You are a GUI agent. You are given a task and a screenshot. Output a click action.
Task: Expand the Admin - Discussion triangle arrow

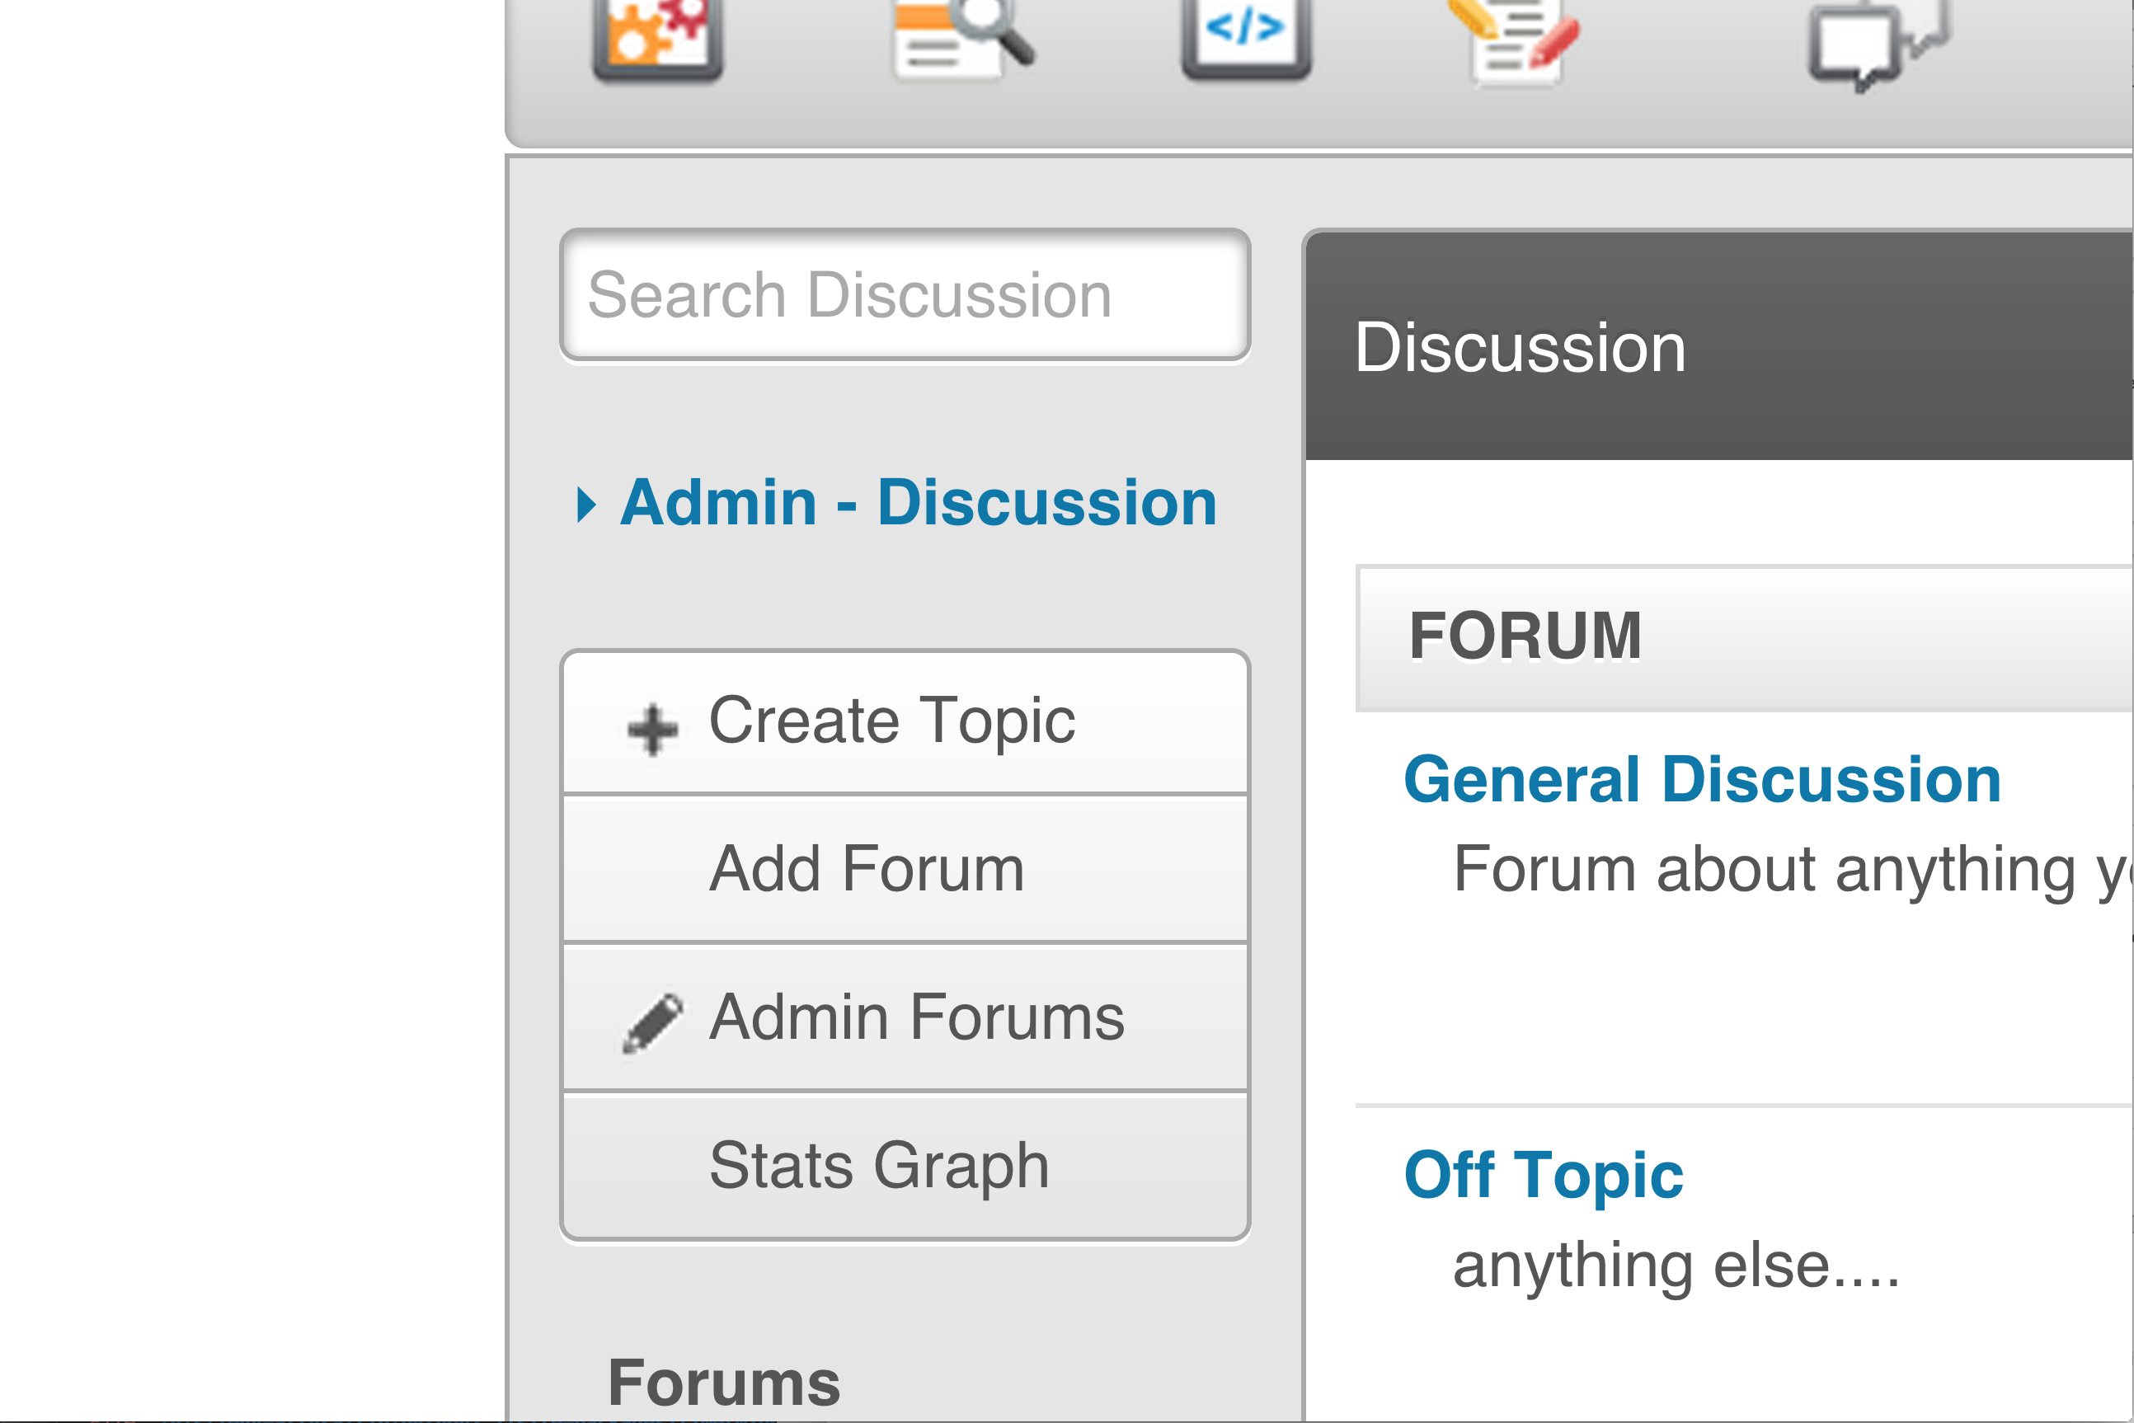tap(586, 505)
